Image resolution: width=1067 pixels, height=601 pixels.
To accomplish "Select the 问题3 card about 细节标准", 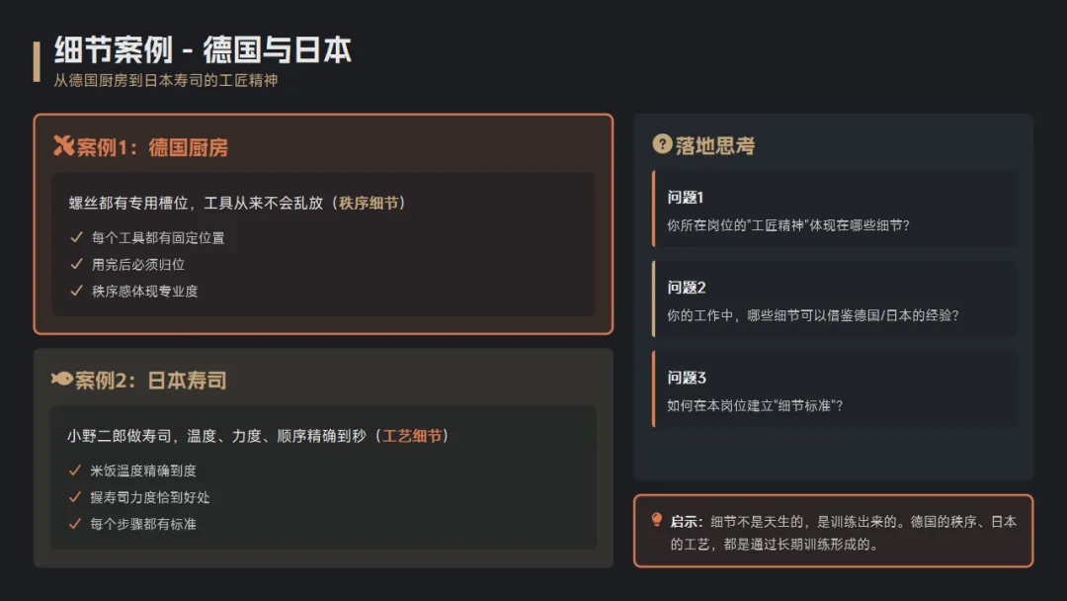I will (835, 388).
